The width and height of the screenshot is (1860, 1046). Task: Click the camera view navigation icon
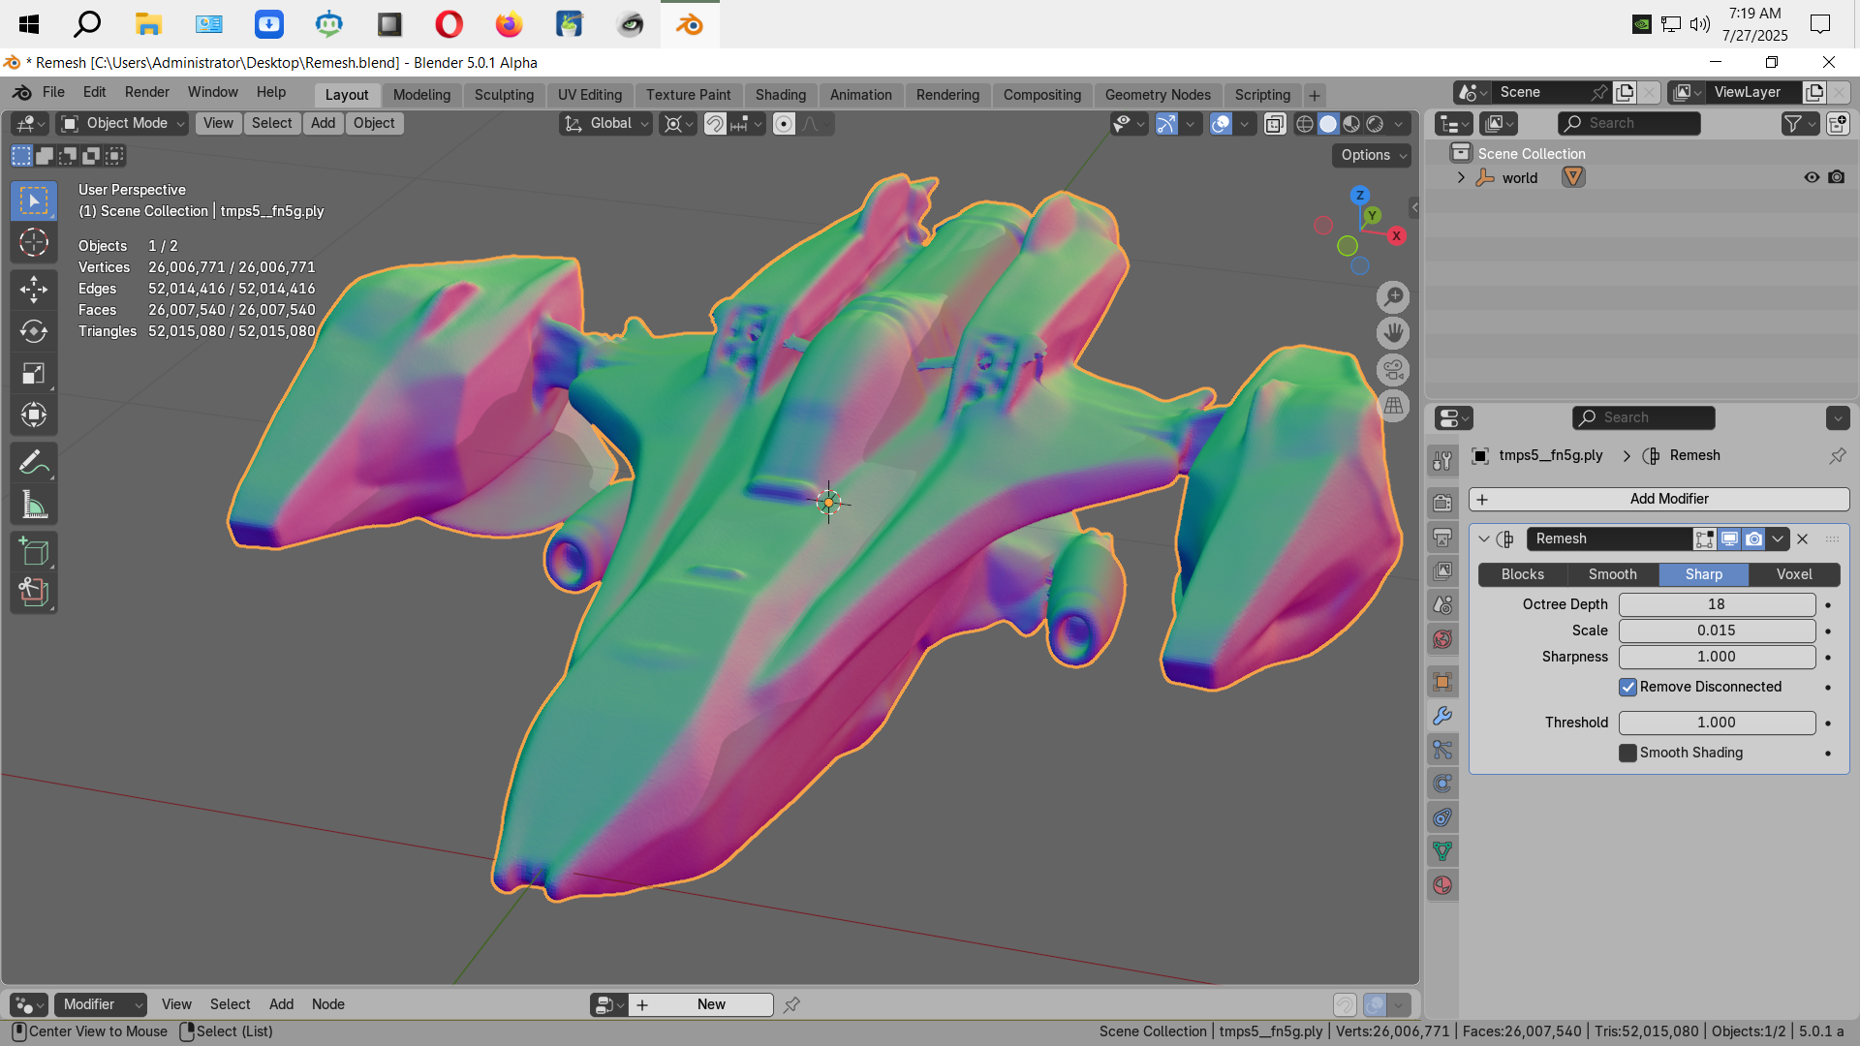click(x=1393, y=370)
